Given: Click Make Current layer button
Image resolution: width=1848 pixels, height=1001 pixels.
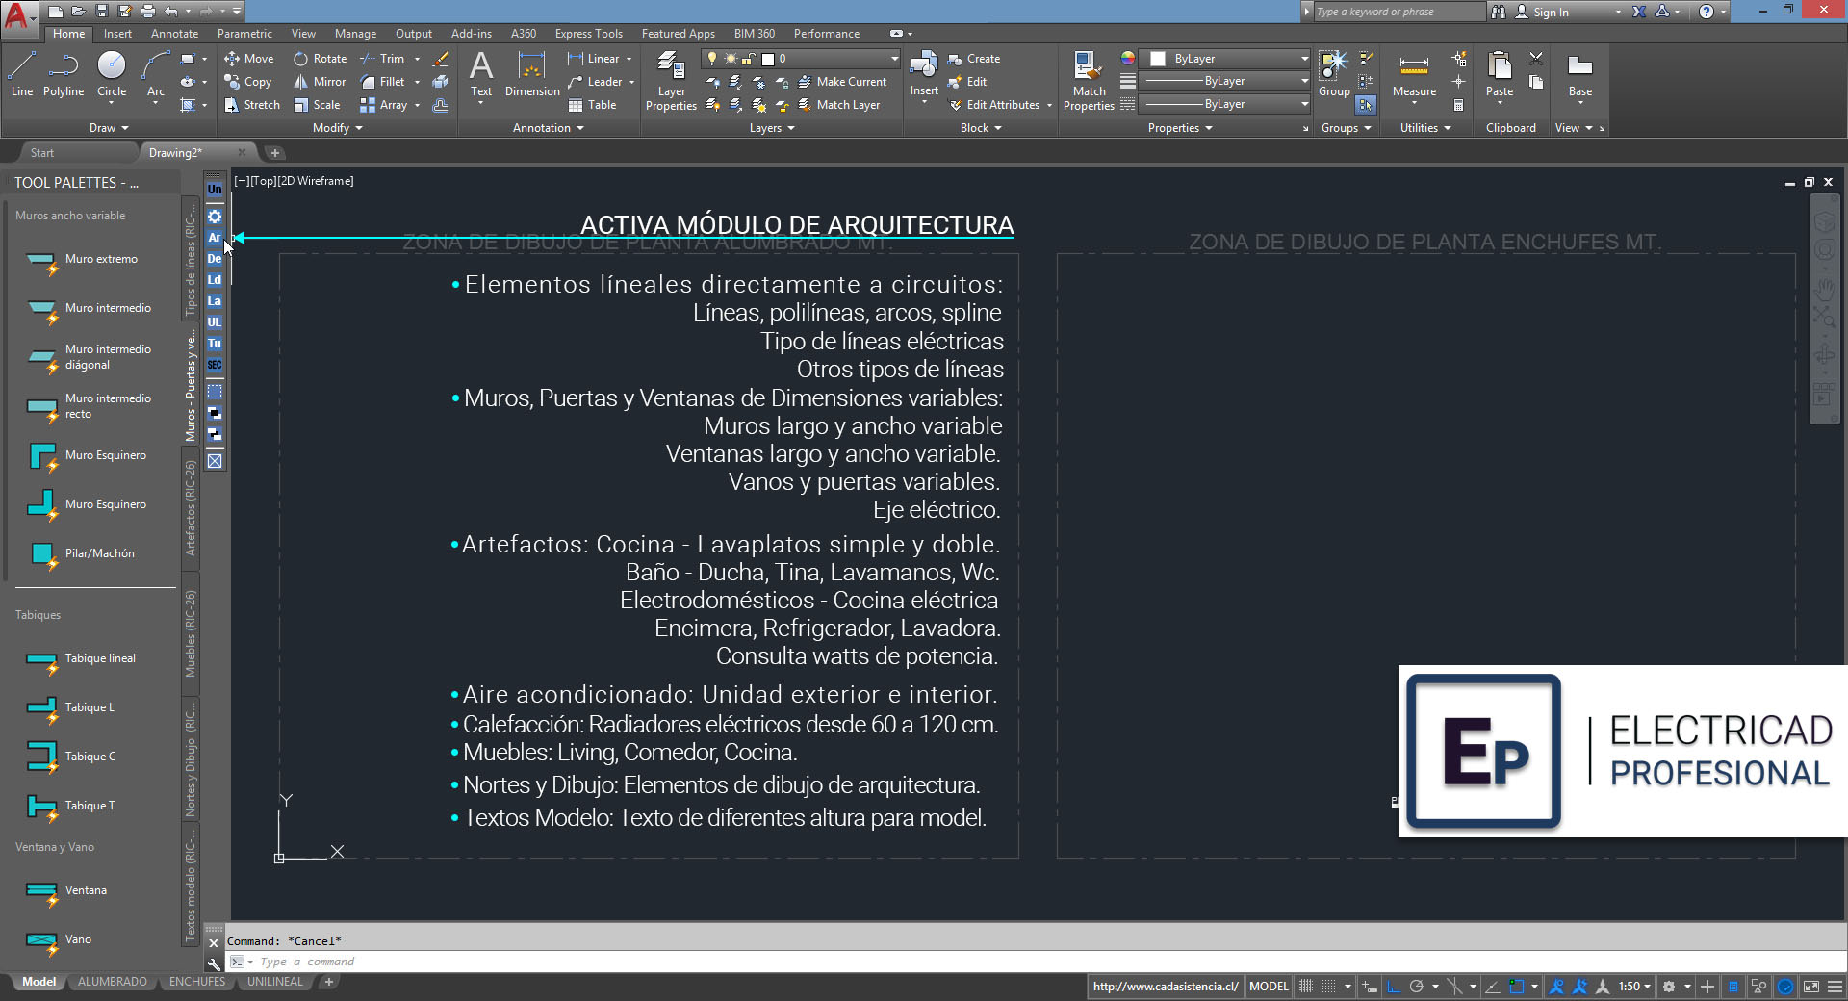Looking at the screenshot, I should [x=842, y=82].
